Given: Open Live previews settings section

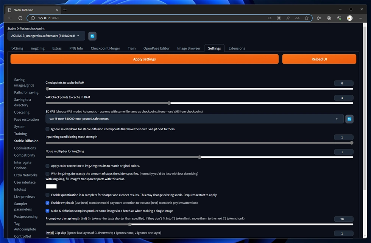Looking at the screenshot, I should pos(25,196).
